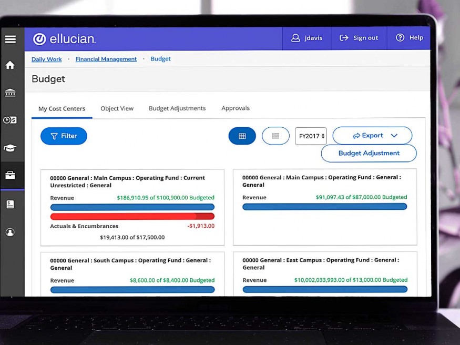Expand the Export dropdown menu

click(x=372, y=136)
